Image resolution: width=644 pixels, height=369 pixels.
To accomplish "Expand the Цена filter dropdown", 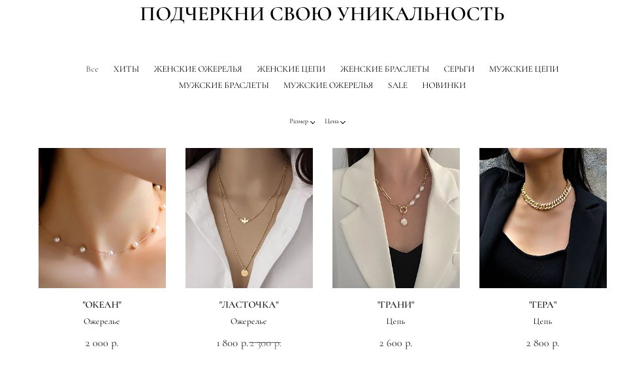I will pos(334,121).
